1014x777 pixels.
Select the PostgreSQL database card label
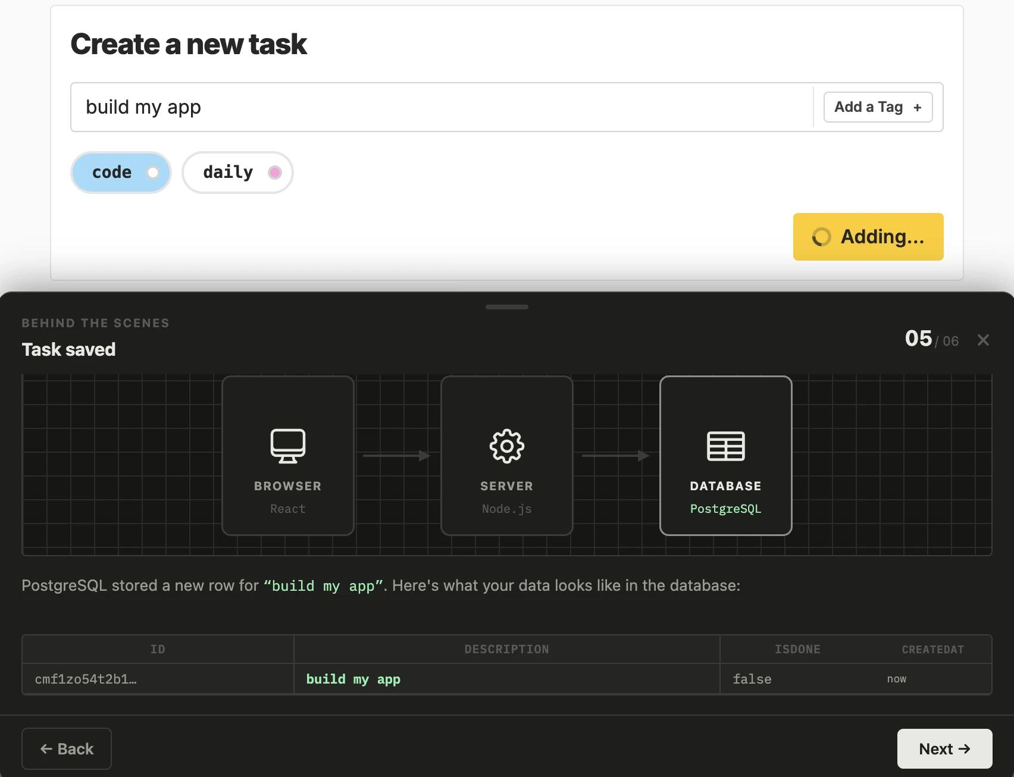725,509
